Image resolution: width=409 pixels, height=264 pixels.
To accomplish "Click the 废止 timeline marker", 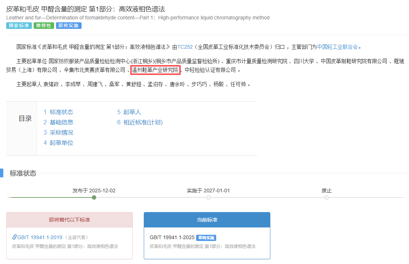I will pos(327,197).
